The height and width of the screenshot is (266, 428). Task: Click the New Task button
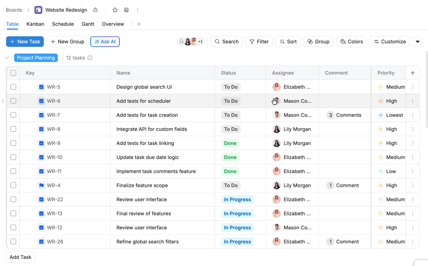pos(25,42)
